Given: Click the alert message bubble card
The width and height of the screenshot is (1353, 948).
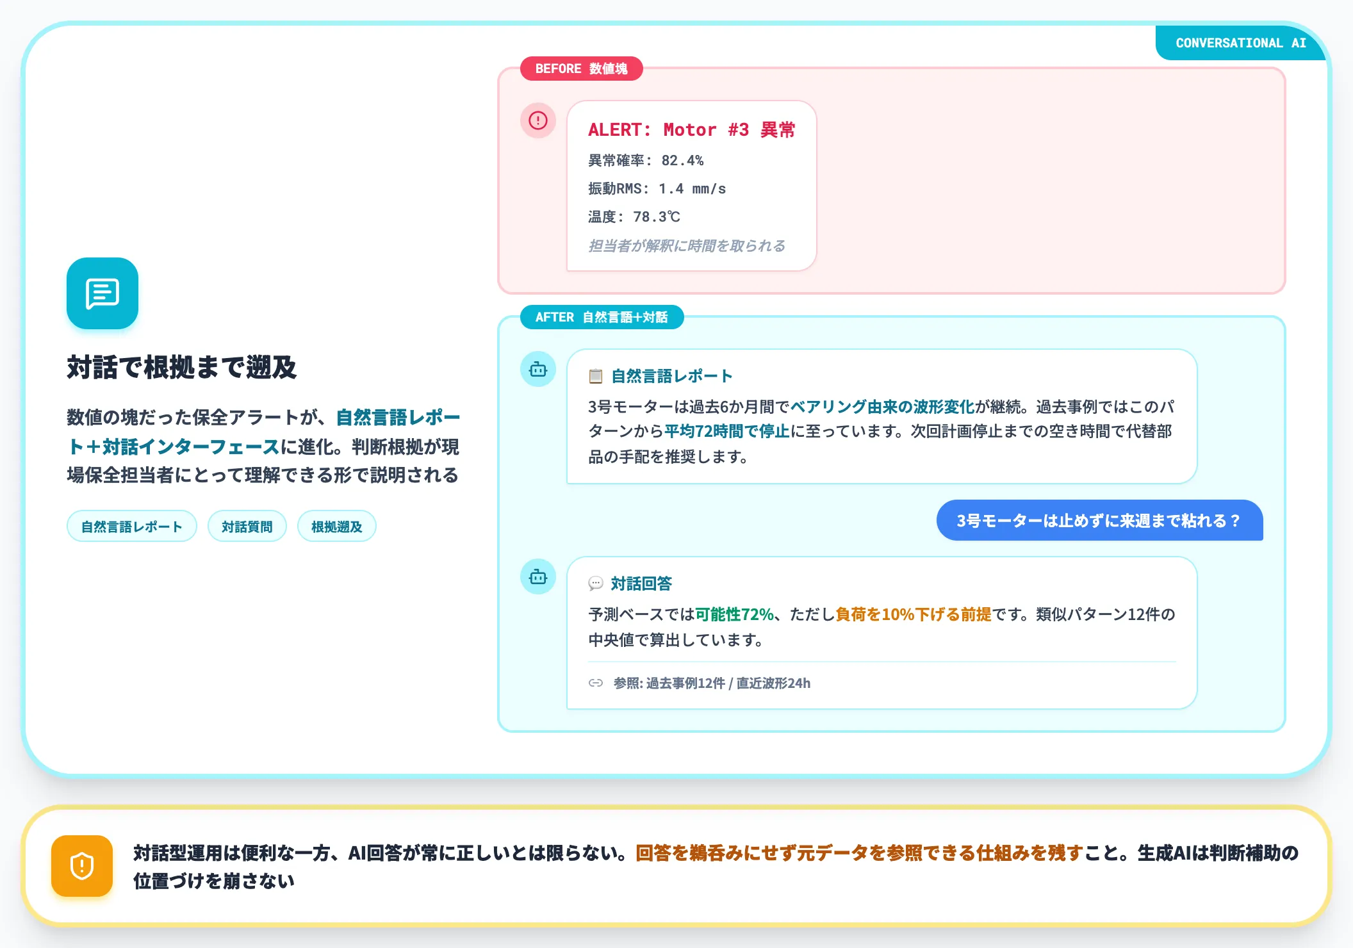Looking at the screenshot, I should (x=692, y=186).
